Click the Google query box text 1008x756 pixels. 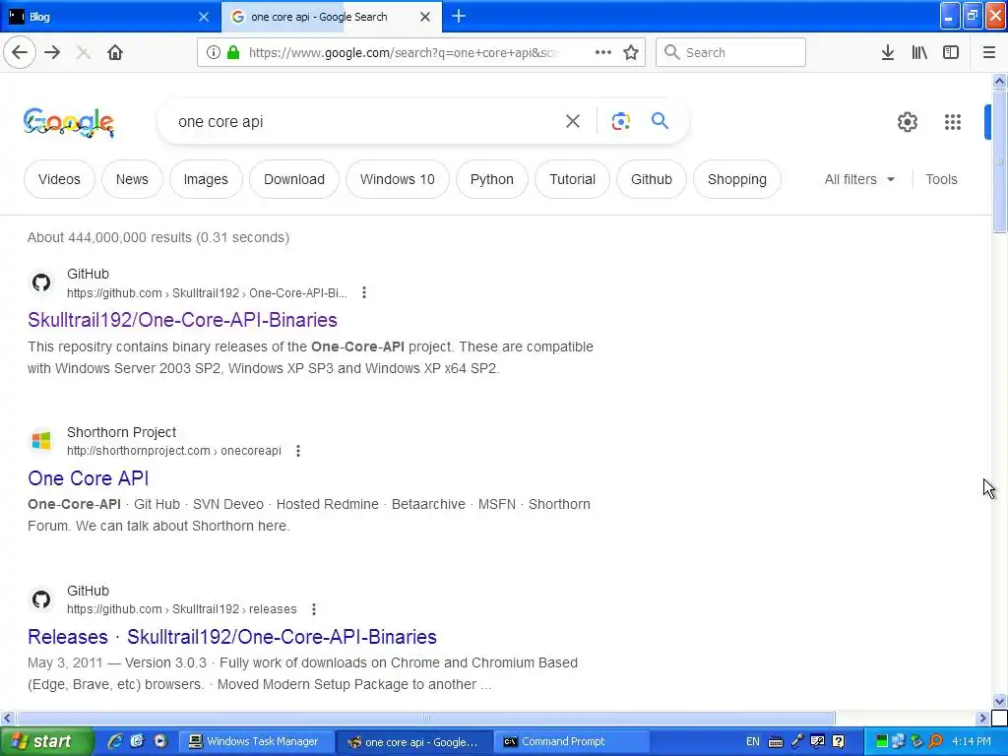(220, 121)
